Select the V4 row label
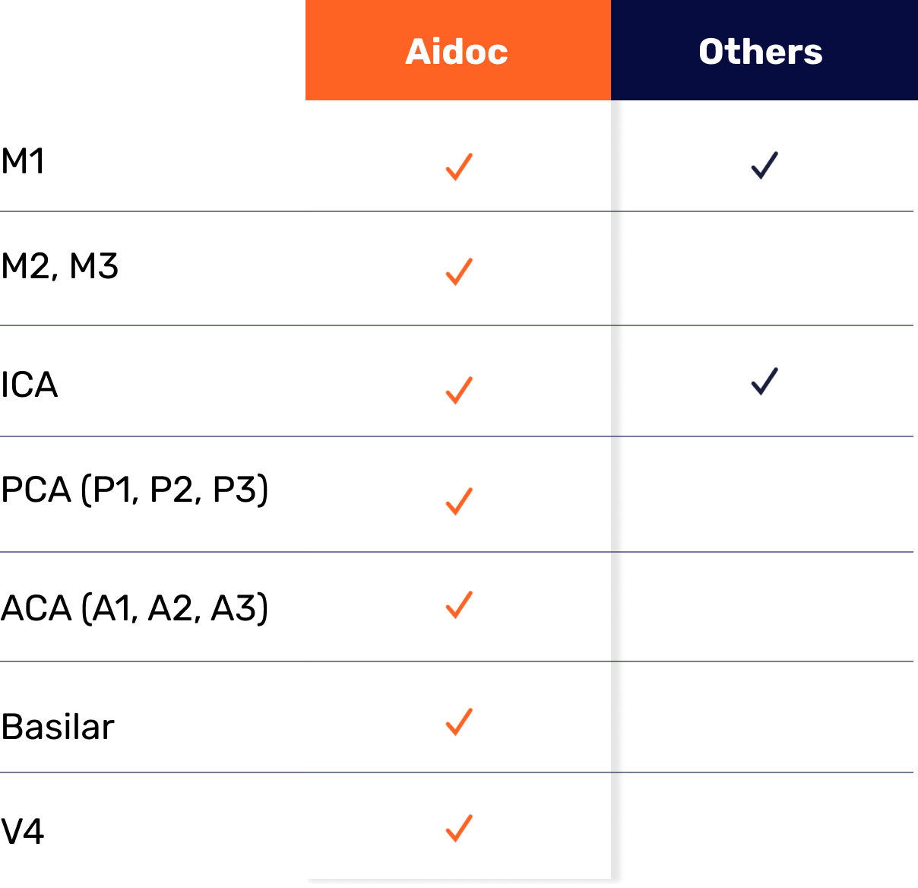Image resolution: width=918 pixels, height=888 pixels. coord(23,831)
